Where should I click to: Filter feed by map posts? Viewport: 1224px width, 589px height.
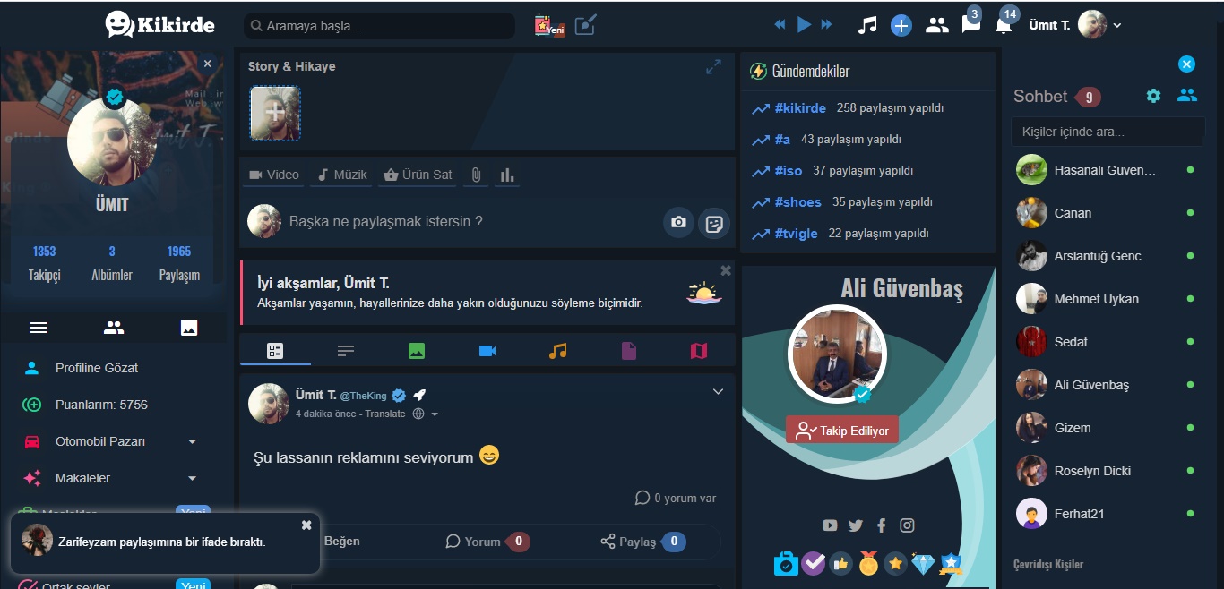coord(699,351)
